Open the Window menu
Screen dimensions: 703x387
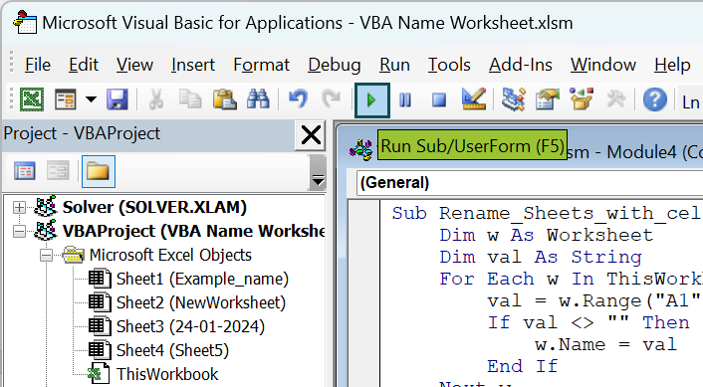[x=603, y=65]
